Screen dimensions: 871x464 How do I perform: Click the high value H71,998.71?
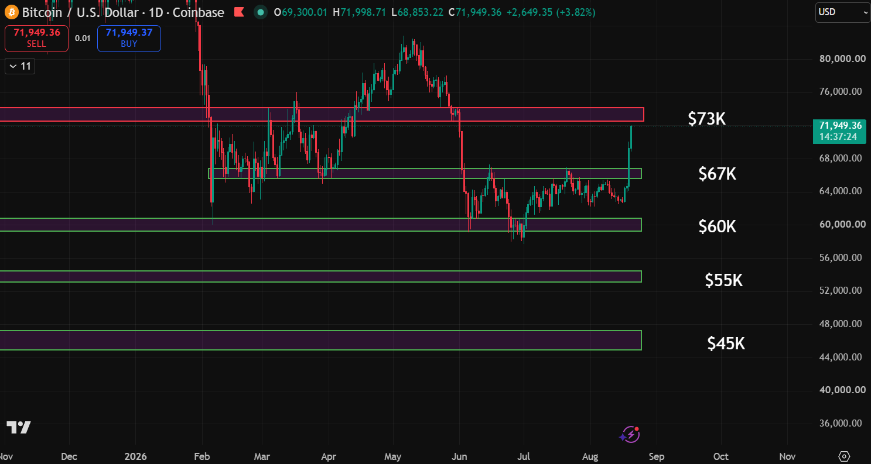pos(358,12)
